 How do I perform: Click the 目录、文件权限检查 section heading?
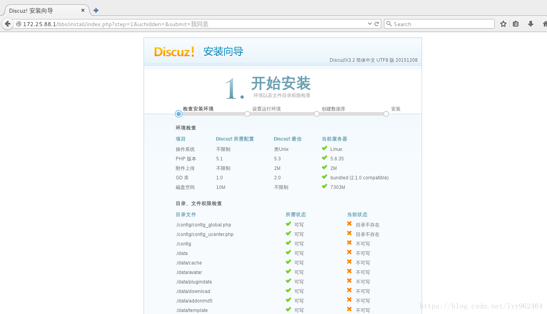[199, 204]
